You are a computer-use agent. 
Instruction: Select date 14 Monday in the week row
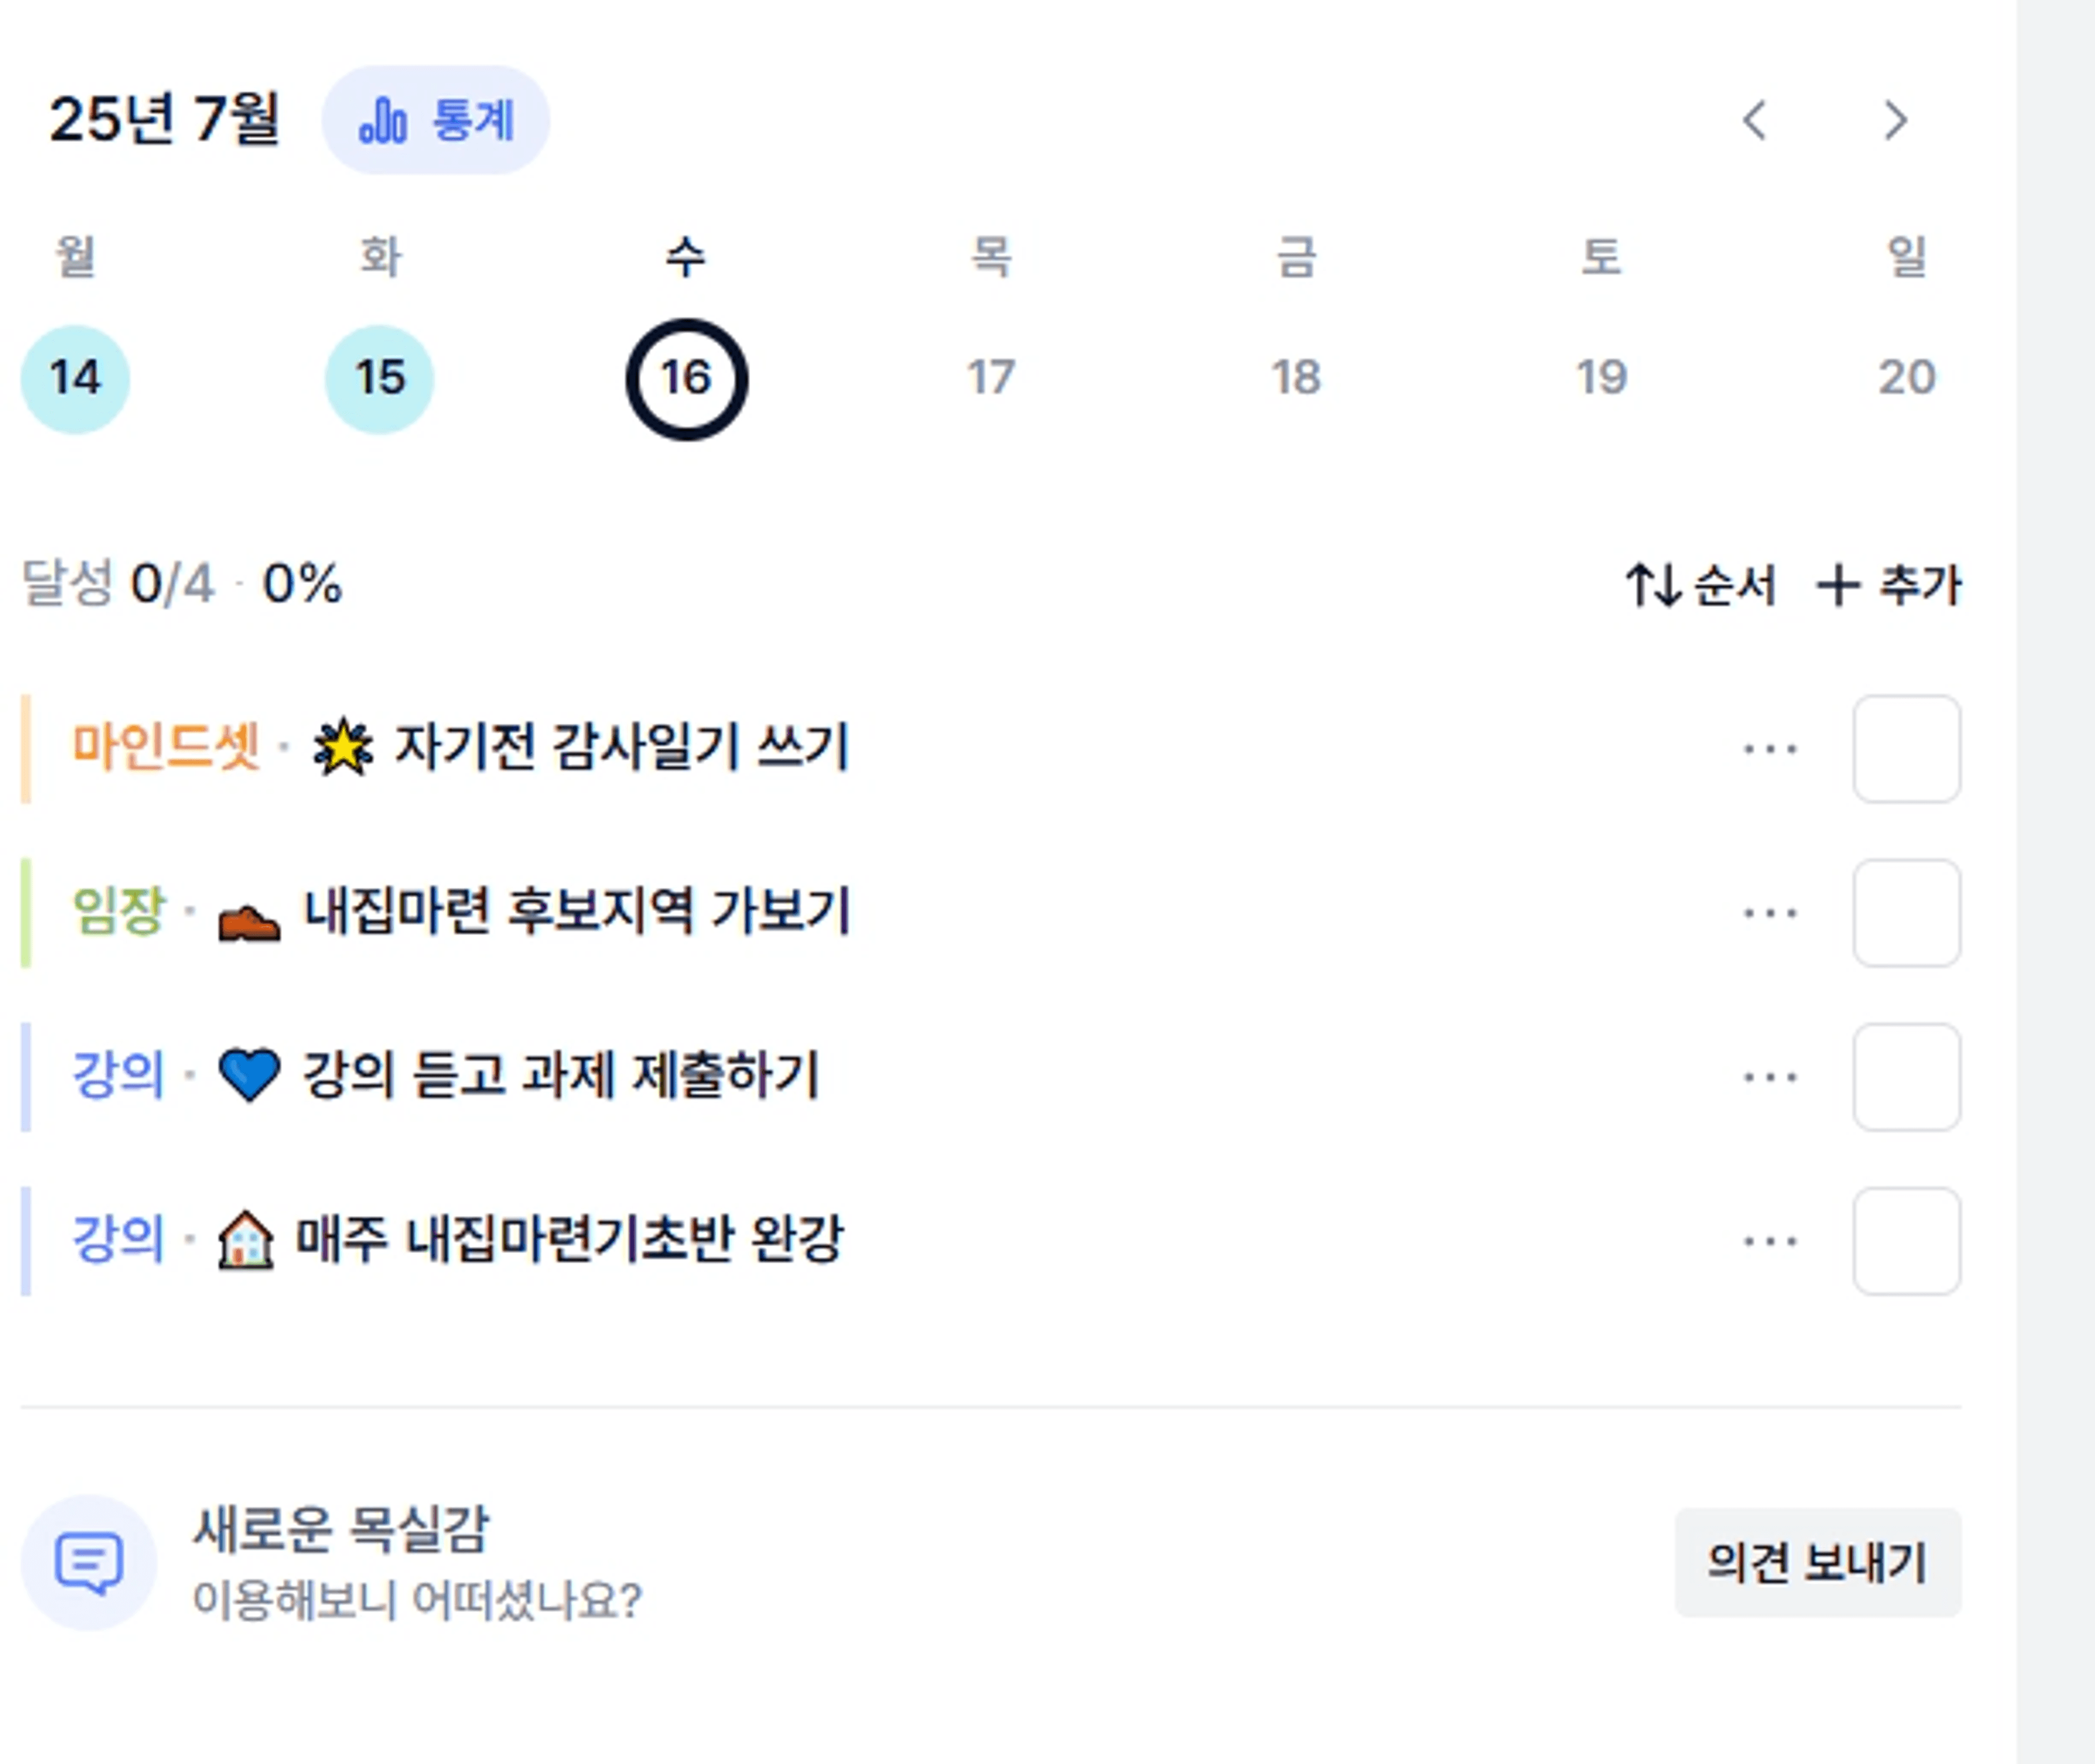pyautogui.click(x=75, y=379)
